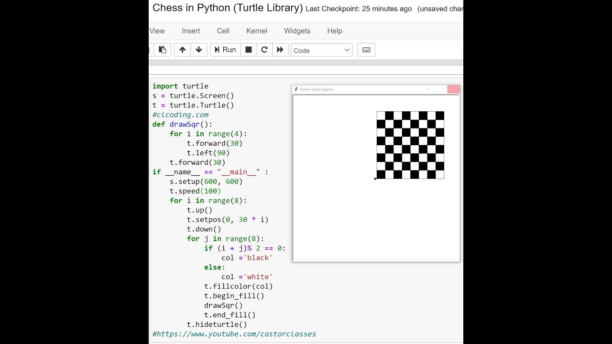
Task: Click the 'def drawSqr():' line
Action: 182,124
